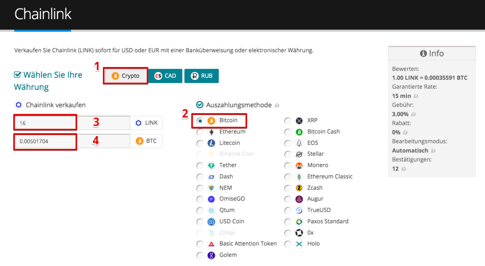Click the Augur logo icon

point(299,199)
